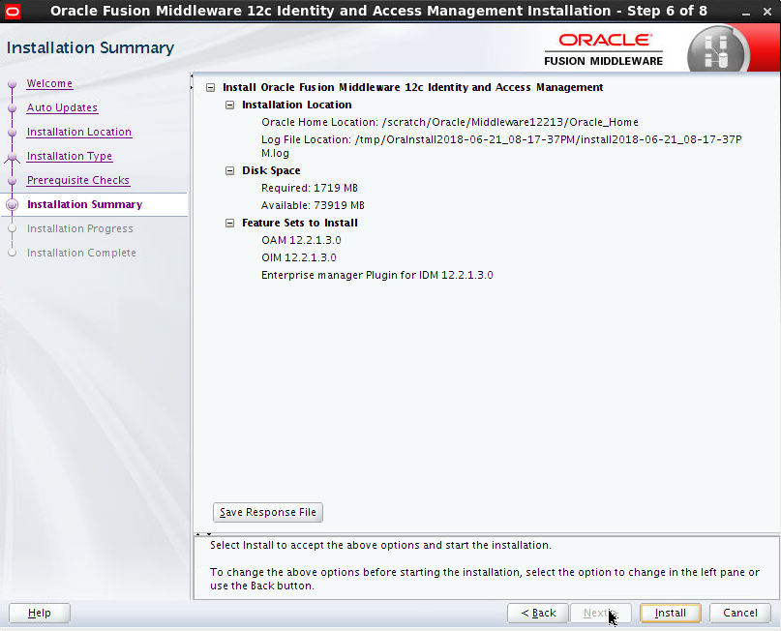Open the Auto Updates step
Screen dimensions: 781x631
coord(62,107)
